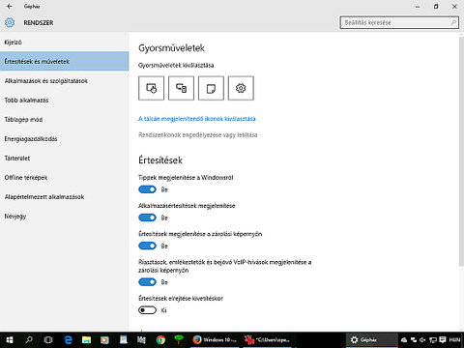Open 'Energiagazdálkodás' settings page

click(65, 139)
